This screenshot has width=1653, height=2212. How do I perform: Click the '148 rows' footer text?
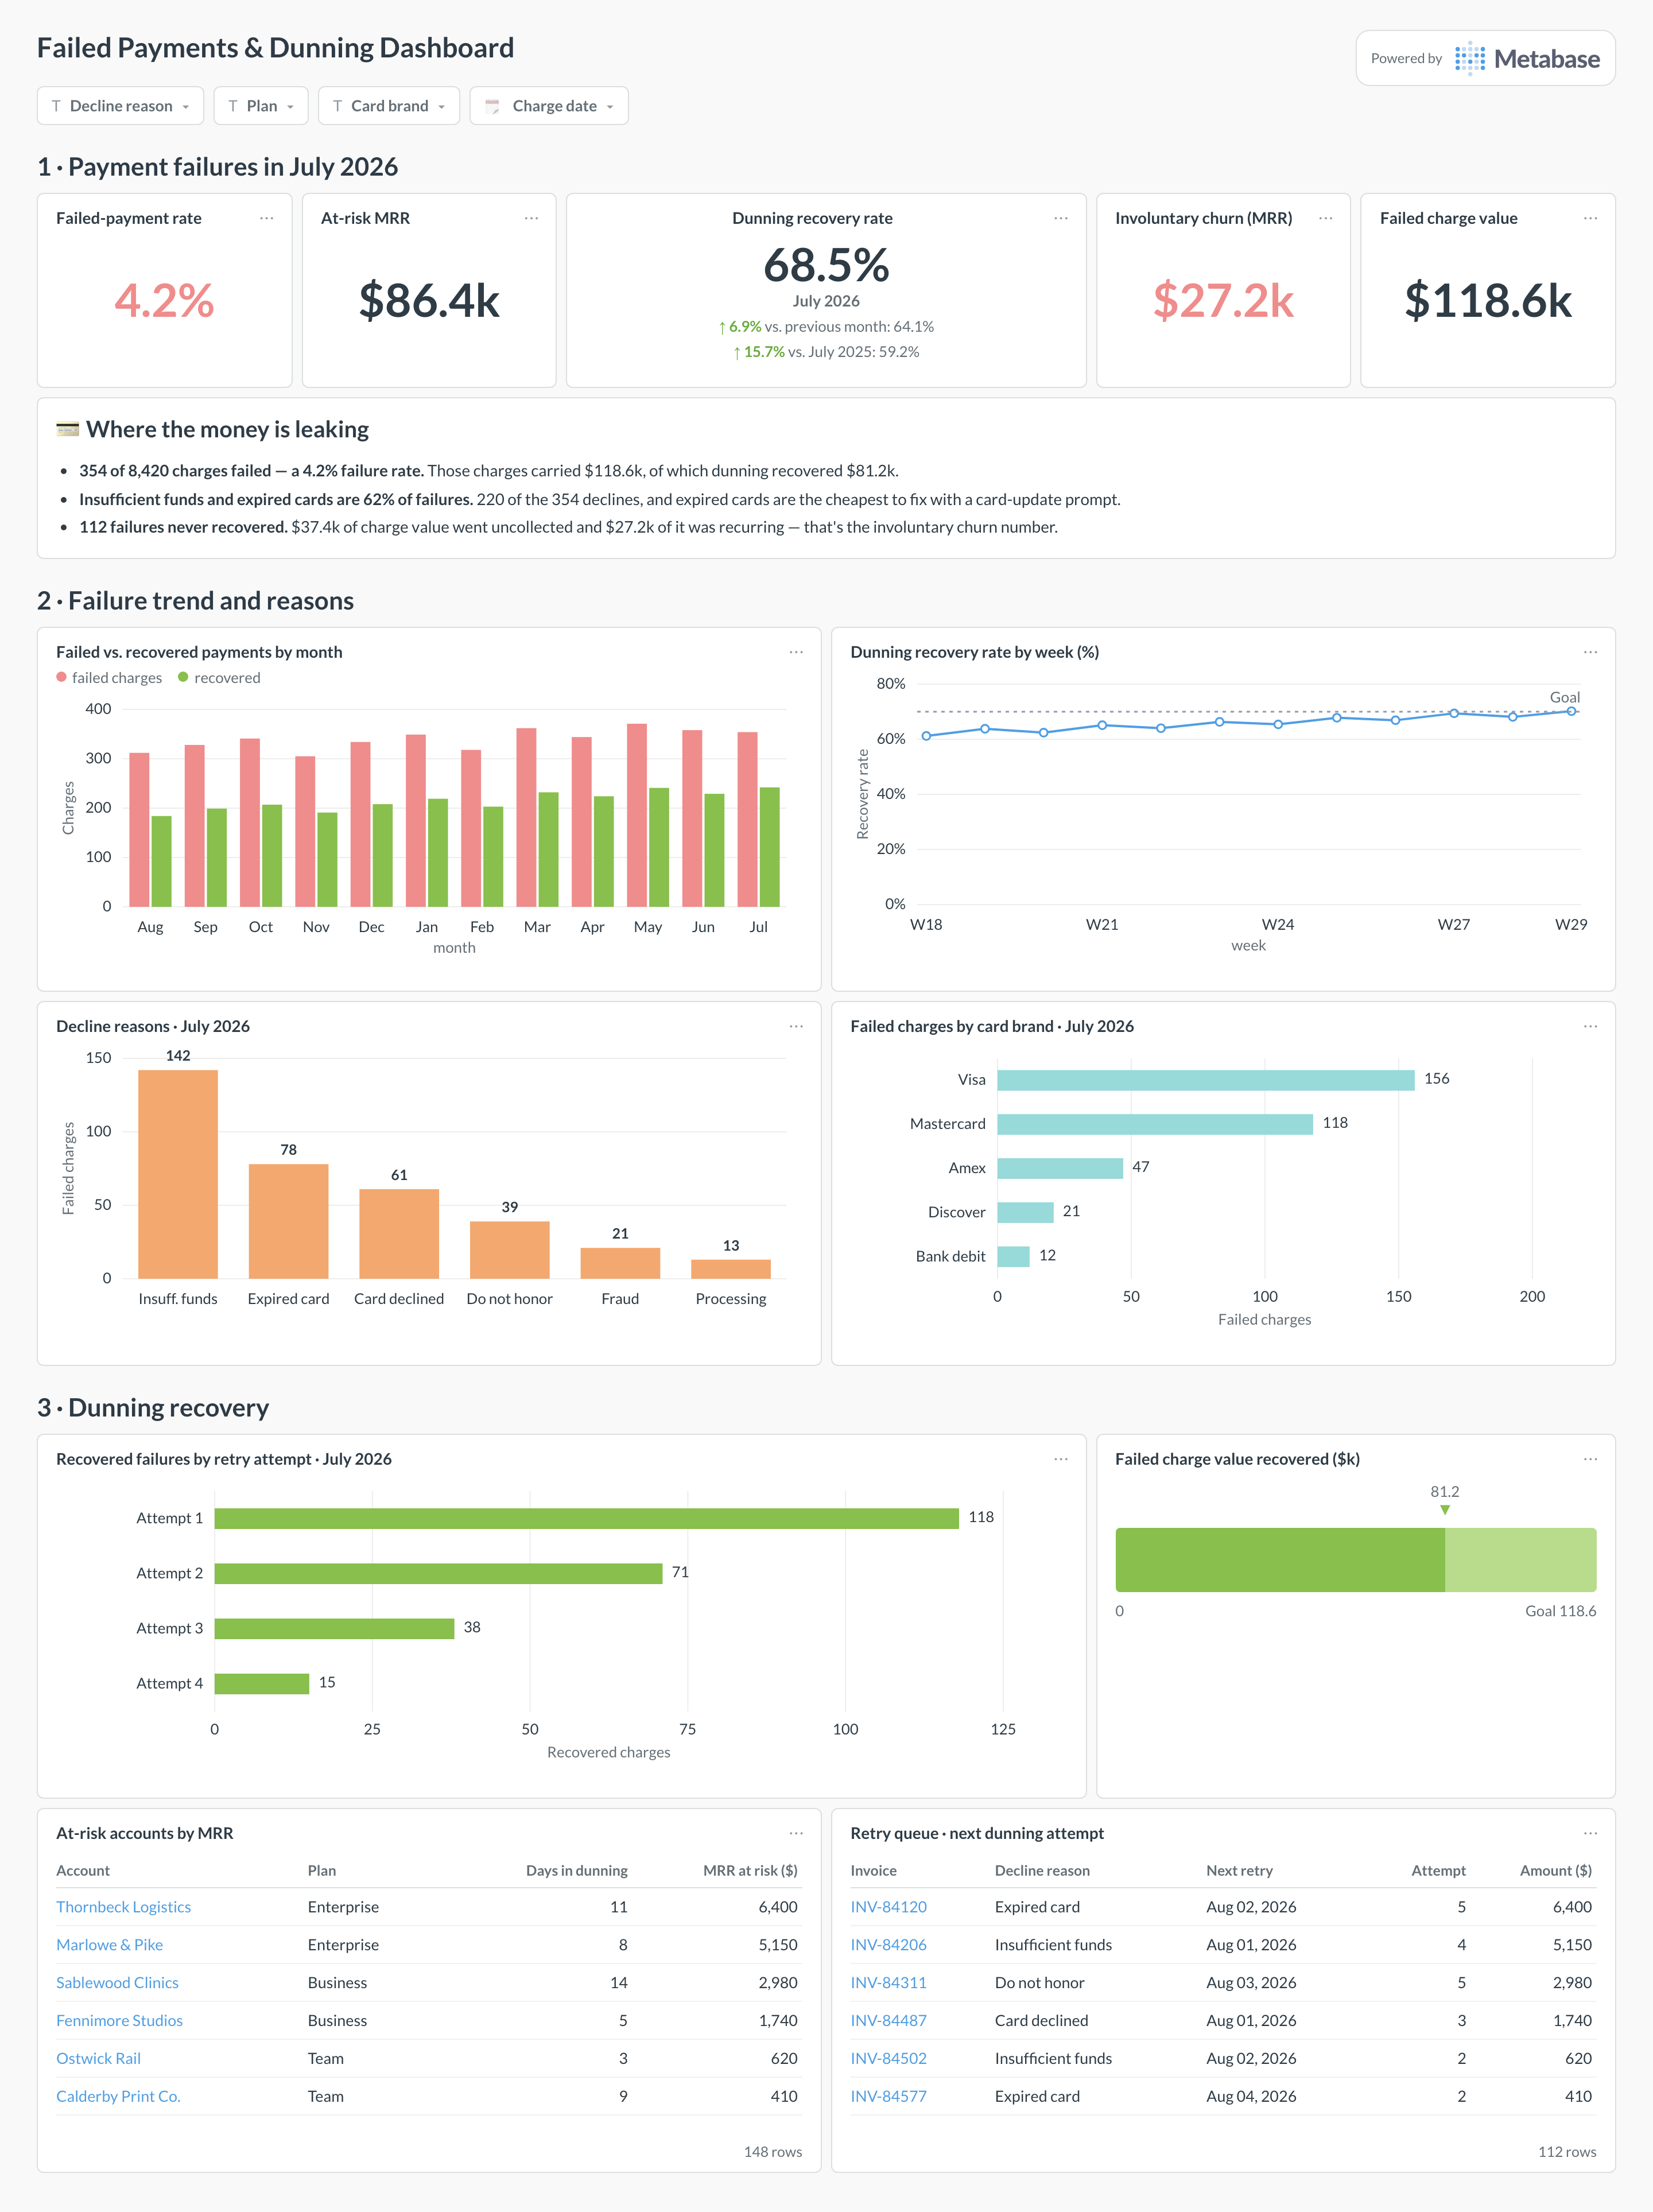[x=772, y=2152]
